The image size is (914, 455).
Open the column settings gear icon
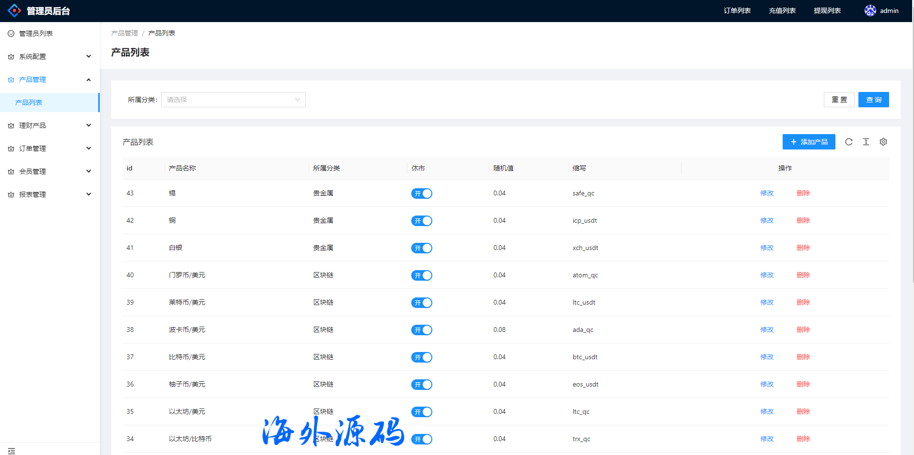883,142
